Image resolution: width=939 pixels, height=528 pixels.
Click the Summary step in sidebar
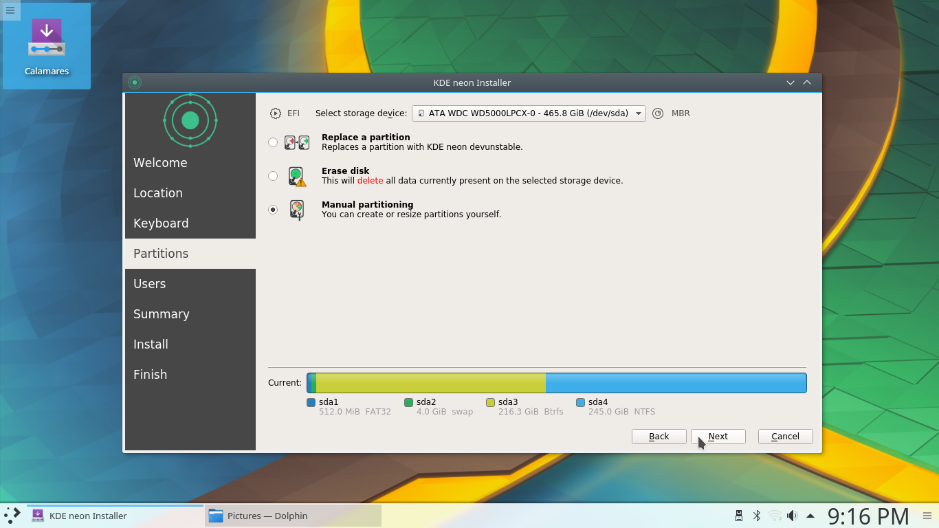pos(190,314)
